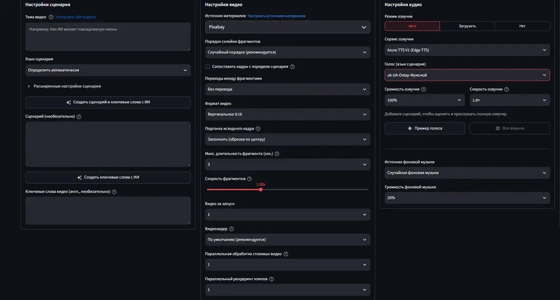Select Авто voiceover mode
The image size is (560, 300).
412,26
